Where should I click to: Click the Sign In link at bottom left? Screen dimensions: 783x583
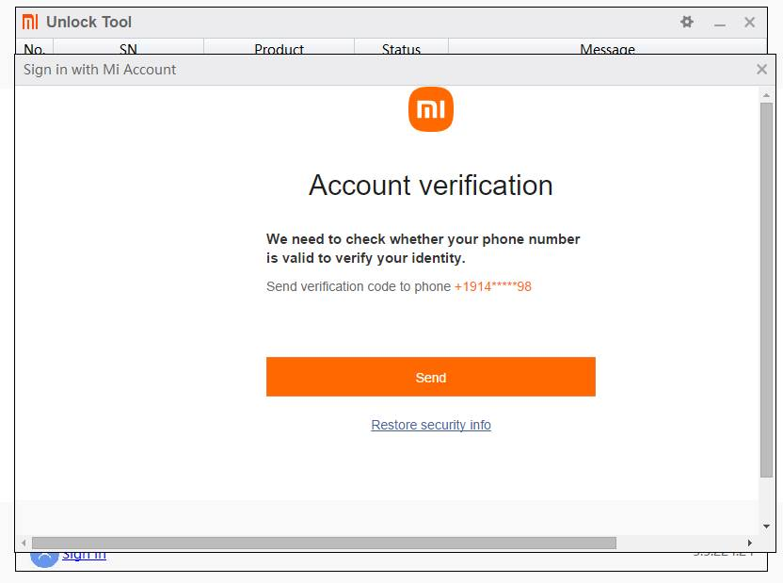coord(84,554)
